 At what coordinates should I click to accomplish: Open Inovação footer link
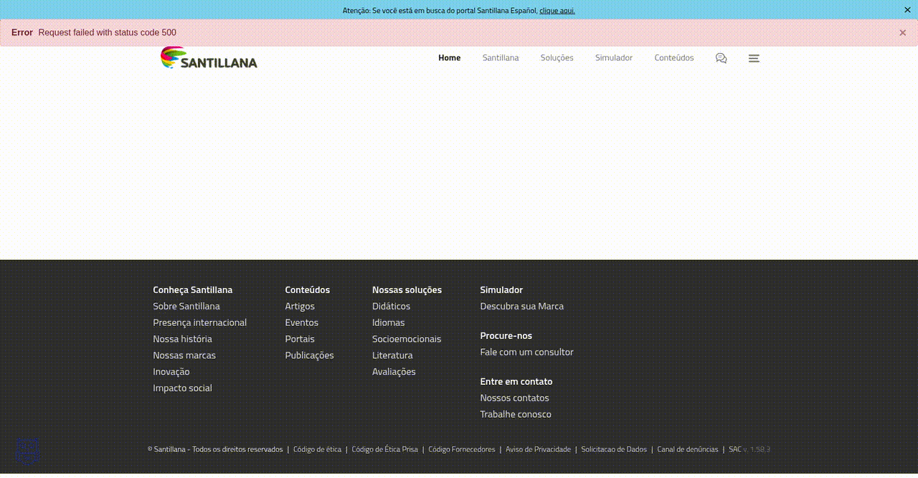click(x=171, y=372)
